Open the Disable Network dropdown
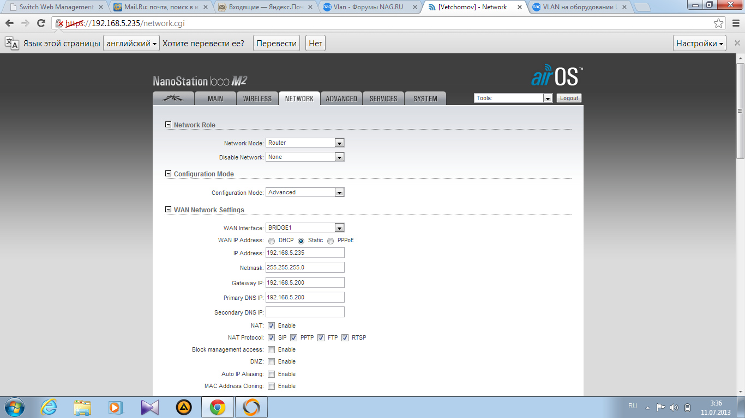This screenshot has width=745, height=418. pos(305,157)
